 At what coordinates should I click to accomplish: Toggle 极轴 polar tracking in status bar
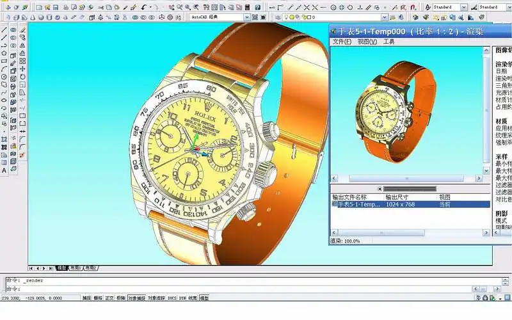point(121,298)
